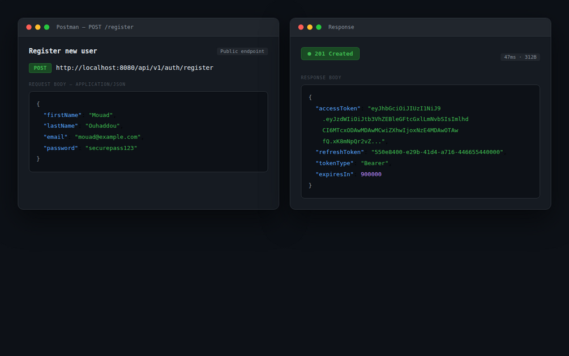Image resolution: width=569 pixels, height=356 pixels.
Task: Click the "accessToken" key in response
Action: pyautogui.click(x=338, y=109)
